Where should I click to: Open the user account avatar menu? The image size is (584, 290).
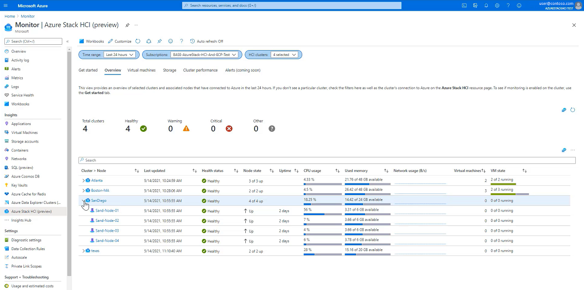[578, 5]
